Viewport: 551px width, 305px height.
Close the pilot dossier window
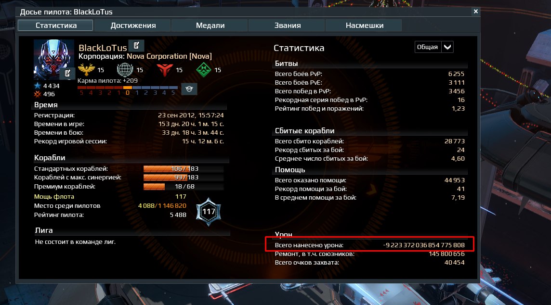point(475,12)
